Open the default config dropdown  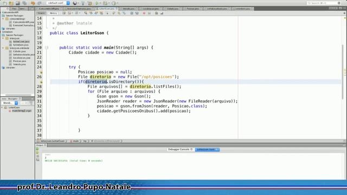click(59, 3)
